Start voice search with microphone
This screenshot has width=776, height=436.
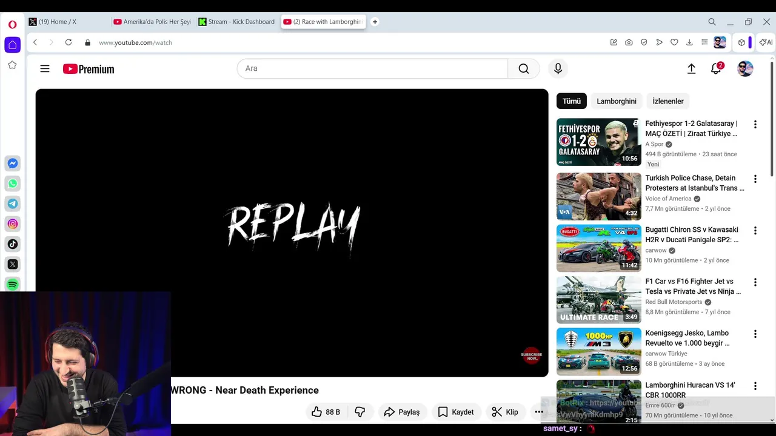pyautogui.click(x=558, y=68)
